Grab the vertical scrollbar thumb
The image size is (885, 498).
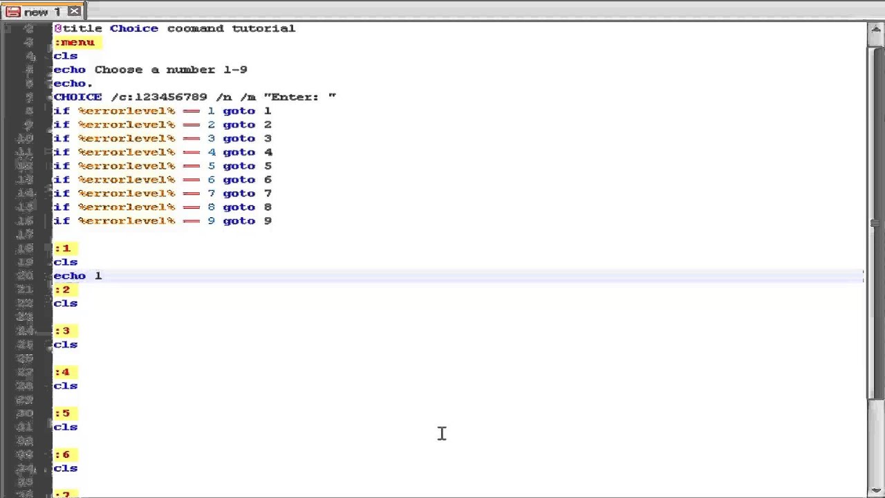pos(875,223)
